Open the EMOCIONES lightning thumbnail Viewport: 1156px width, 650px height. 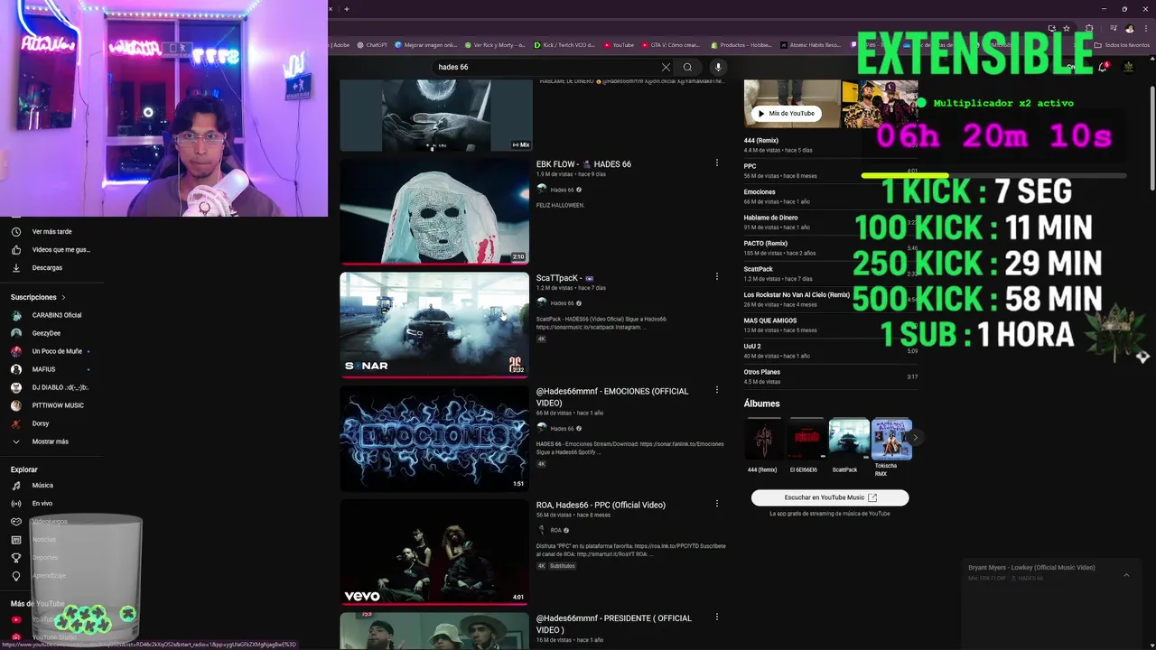434,439
